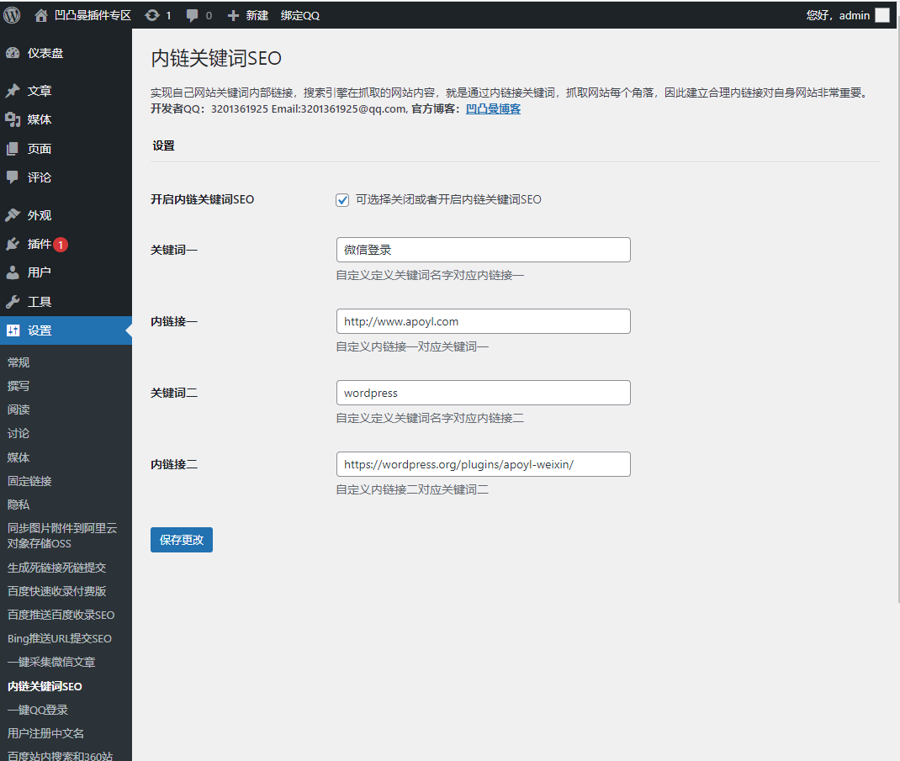Go to 仪表盘 in the sidebar
The image size is (900, 761).
[x=45, y=53]
